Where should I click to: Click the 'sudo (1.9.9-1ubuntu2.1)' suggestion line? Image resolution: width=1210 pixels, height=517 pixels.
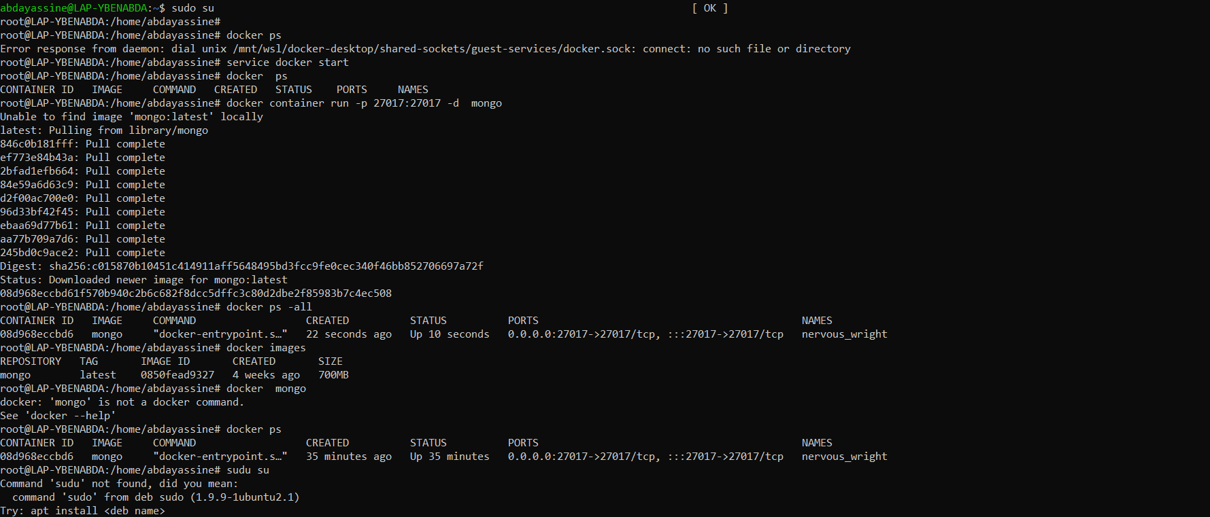pyautogui.click(x=156, y=497)
